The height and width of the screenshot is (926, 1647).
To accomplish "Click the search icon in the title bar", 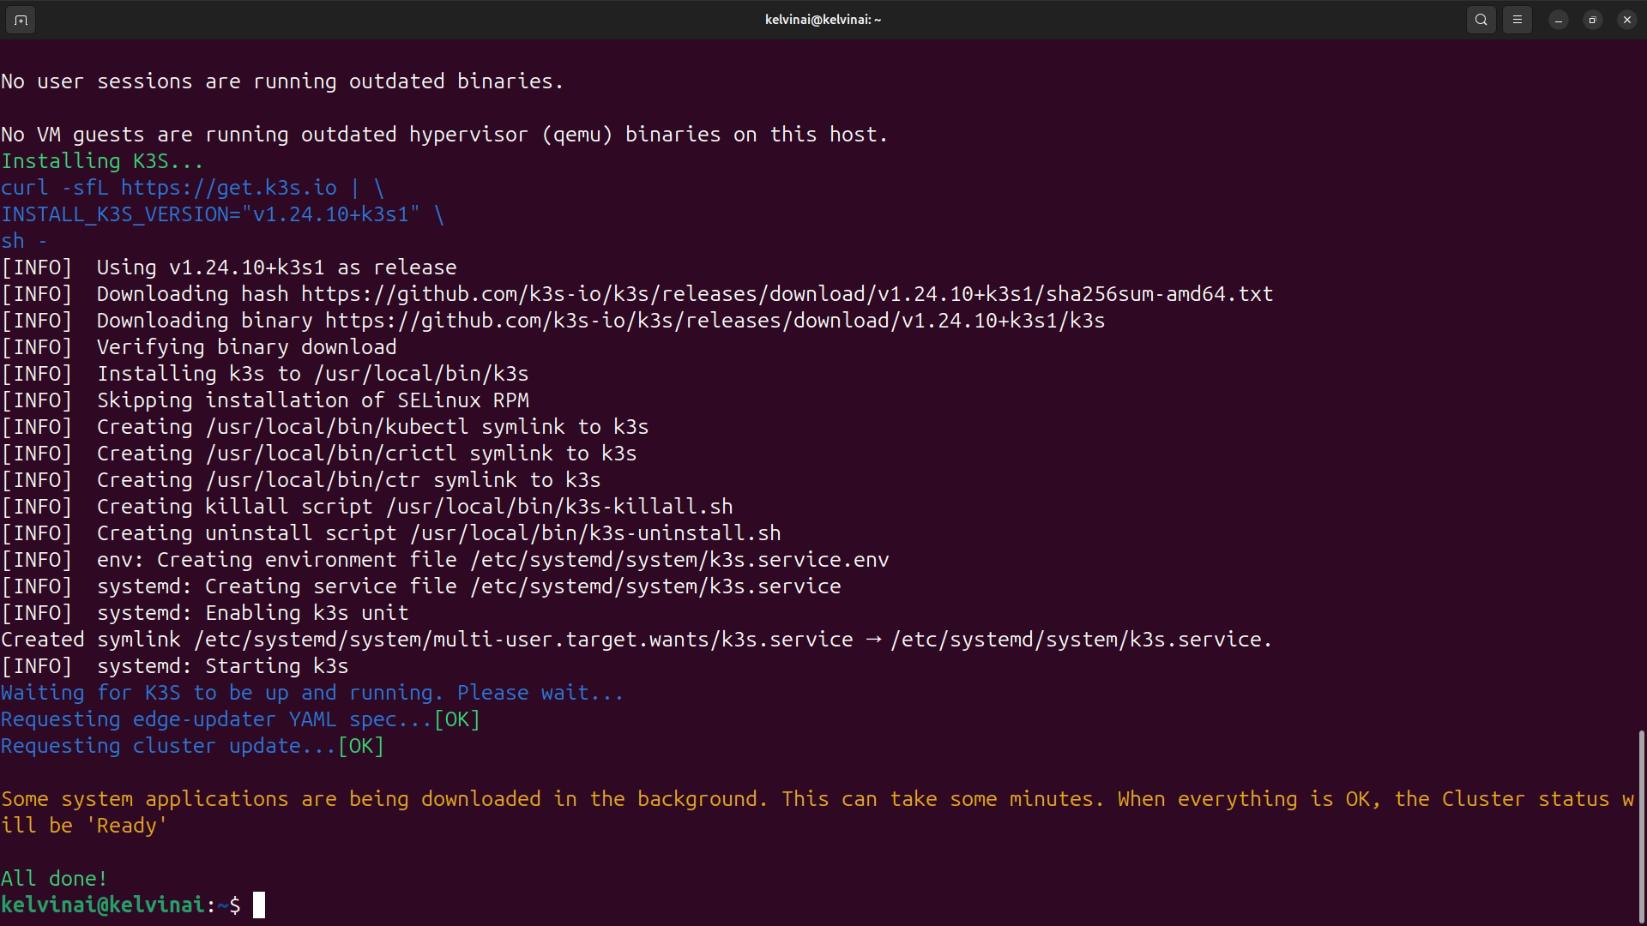I will [1481, 20].
